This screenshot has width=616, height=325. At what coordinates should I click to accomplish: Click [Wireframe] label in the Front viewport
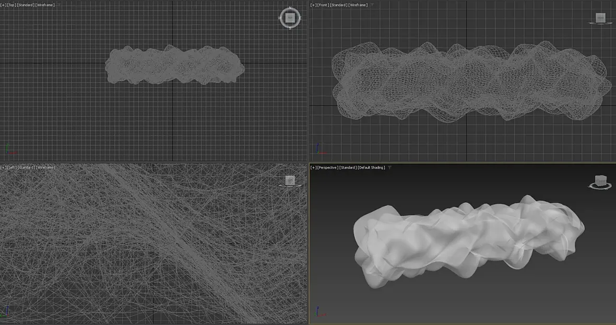pos(358,5)
